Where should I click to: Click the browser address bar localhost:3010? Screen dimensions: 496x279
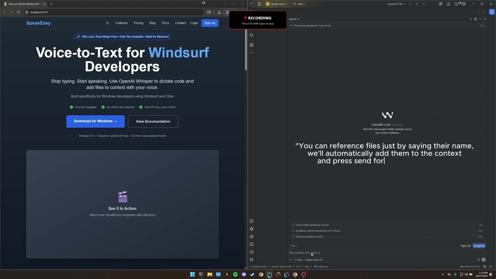[114, 12]
